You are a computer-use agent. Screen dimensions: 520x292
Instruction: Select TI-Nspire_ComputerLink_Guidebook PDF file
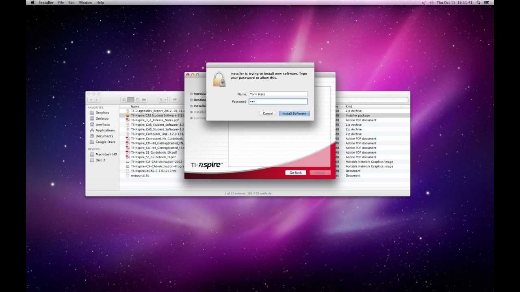point(155,139)
